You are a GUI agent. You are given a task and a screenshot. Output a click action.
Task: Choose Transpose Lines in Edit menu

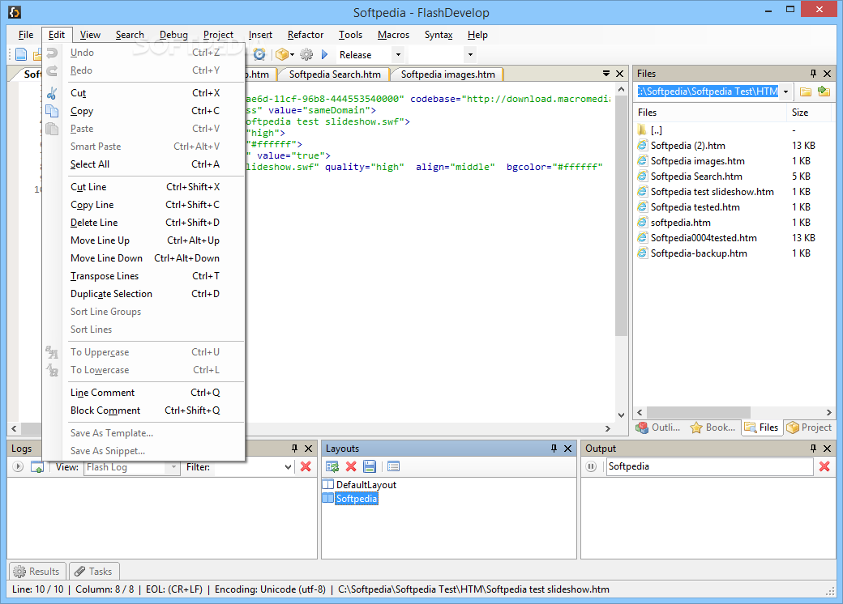pos(143,276)
